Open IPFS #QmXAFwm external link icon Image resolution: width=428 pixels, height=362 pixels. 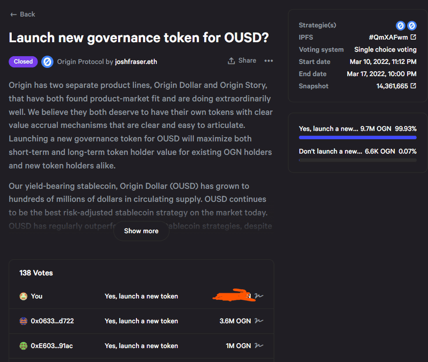(413, 37)
